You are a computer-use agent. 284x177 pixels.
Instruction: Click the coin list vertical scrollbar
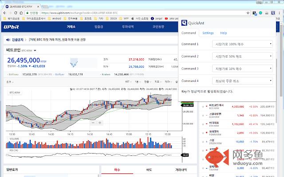pos(276,90)
